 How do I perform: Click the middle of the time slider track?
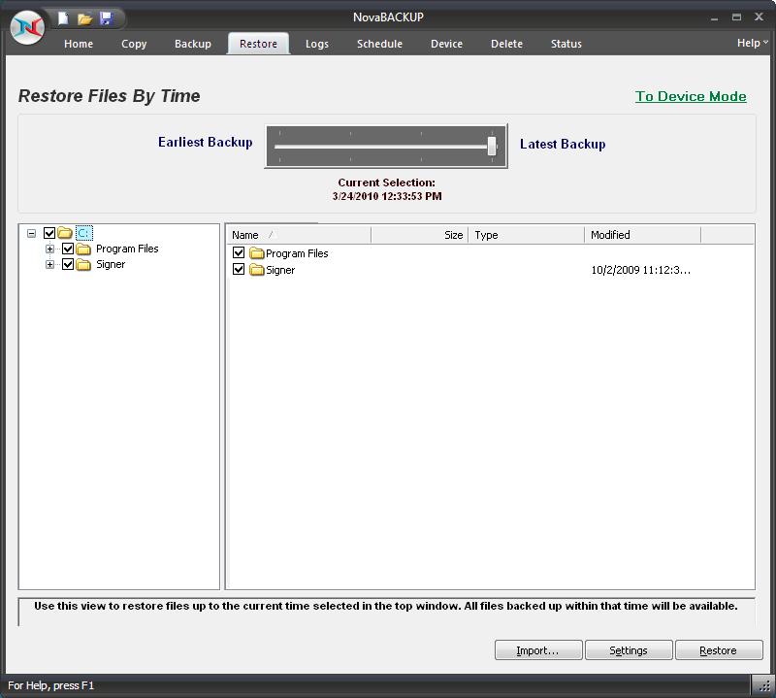pyautogui.click(x=385, y=147)
